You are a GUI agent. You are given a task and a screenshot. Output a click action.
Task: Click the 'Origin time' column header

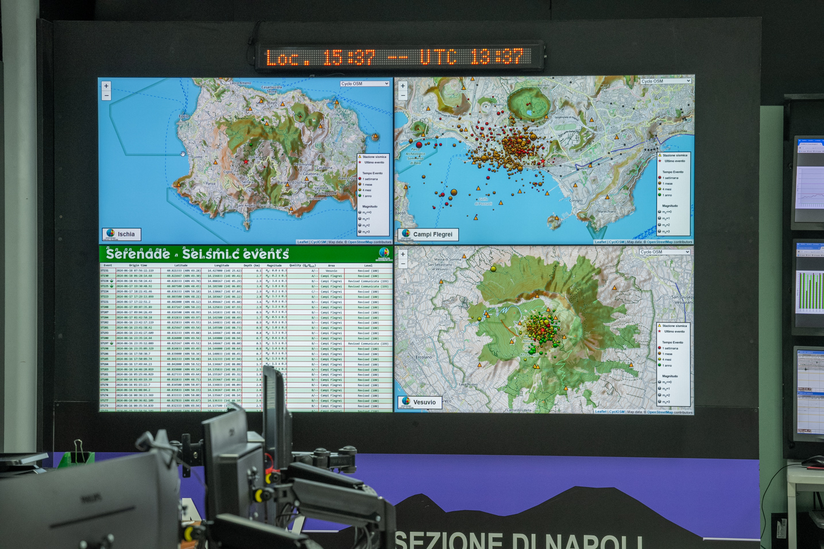coord(138,266)
